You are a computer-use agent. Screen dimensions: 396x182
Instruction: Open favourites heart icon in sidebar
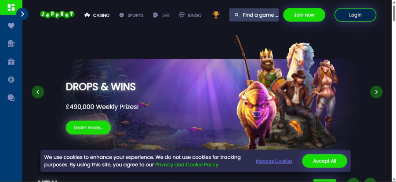(11, 26)
